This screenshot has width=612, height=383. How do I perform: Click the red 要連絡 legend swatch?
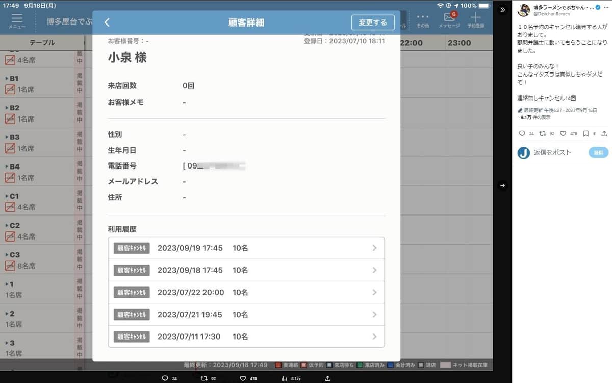[x=278, y=365]
